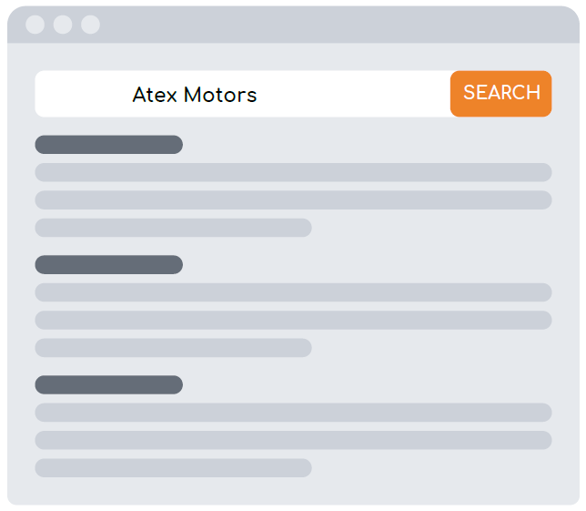The width and height of the screenshot is (586, 511).
Task: Click the empty window title bar area
Action: tap(337, 25)
